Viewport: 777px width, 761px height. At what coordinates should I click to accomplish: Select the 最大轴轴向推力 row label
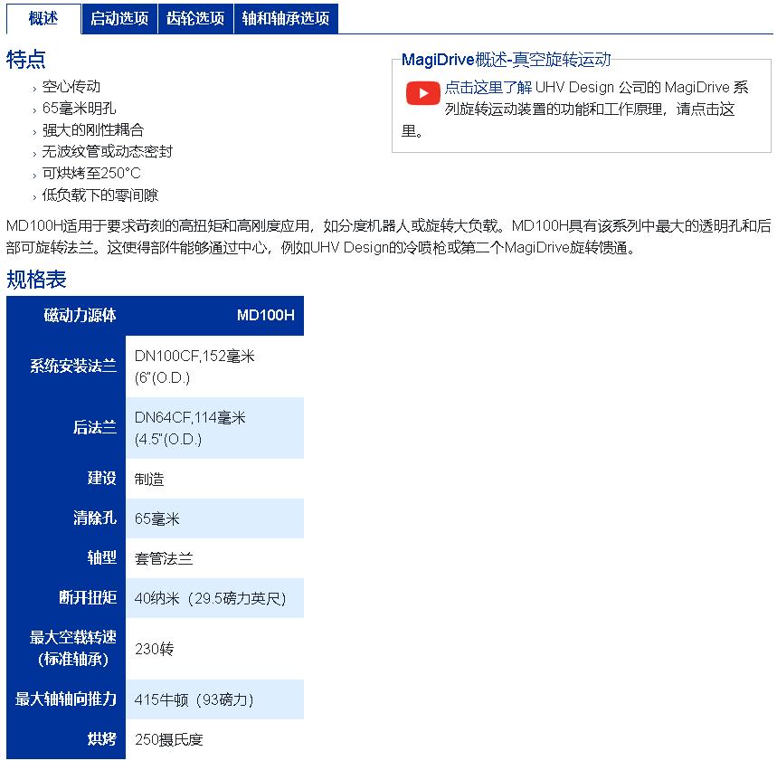(x=66, y=699)
